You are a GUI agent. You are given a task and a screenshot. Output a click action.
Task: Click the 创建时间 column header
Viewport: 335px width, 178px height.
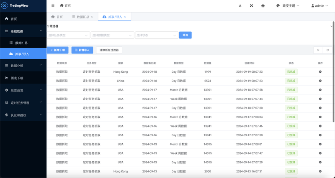point(249,64)
